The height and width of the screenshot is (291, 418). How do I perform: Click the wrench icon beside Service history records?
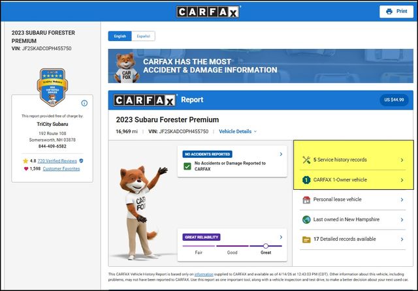(x=307, y=160)
